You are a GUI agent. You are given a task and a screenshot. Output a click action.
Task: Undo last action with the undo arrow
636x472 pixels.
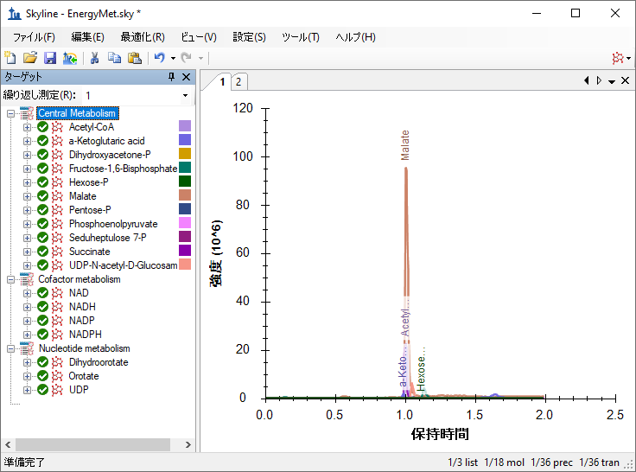tap(159, 58)
